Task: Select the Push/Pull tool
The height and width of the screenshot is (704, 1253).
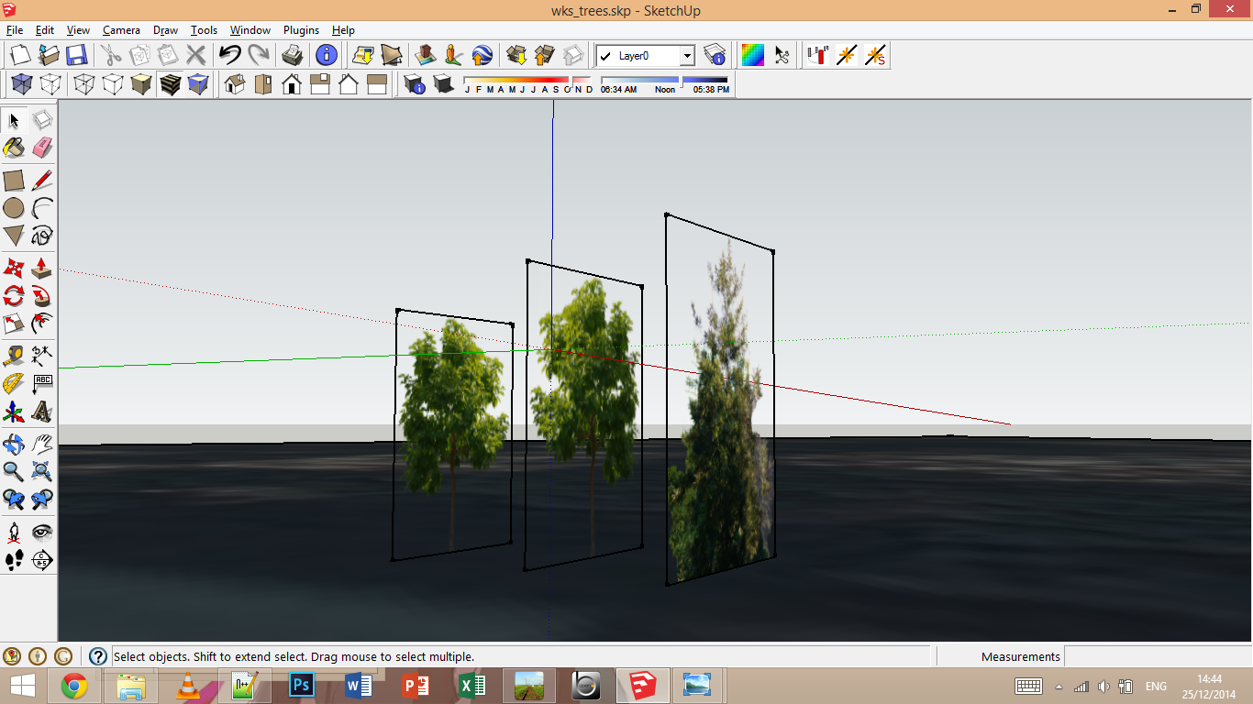Action: tap(42, 269)
